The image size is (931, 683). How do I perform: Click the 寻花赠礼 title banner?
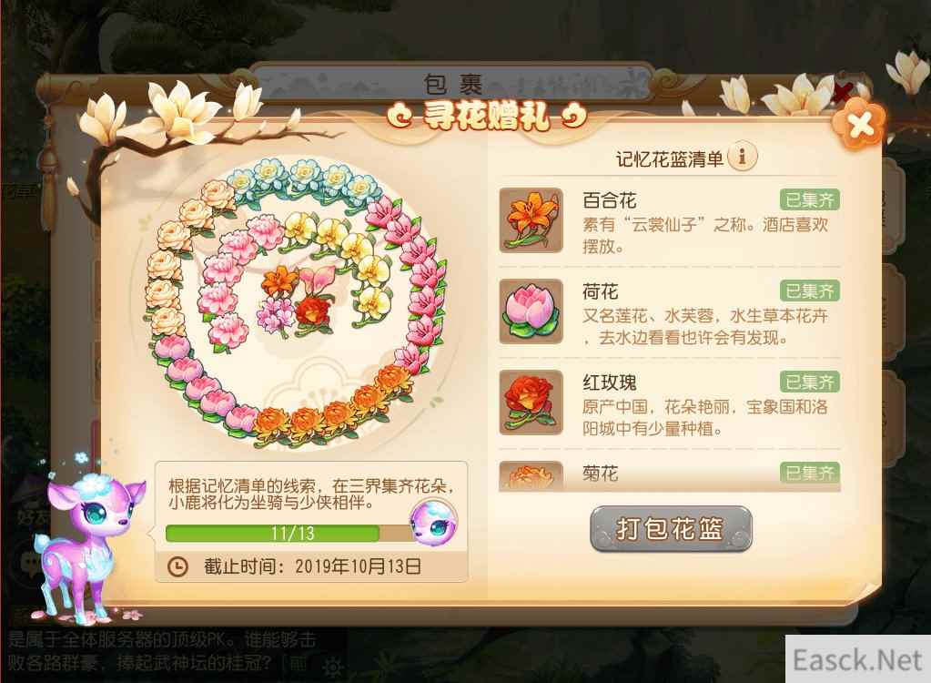[487, 116]
